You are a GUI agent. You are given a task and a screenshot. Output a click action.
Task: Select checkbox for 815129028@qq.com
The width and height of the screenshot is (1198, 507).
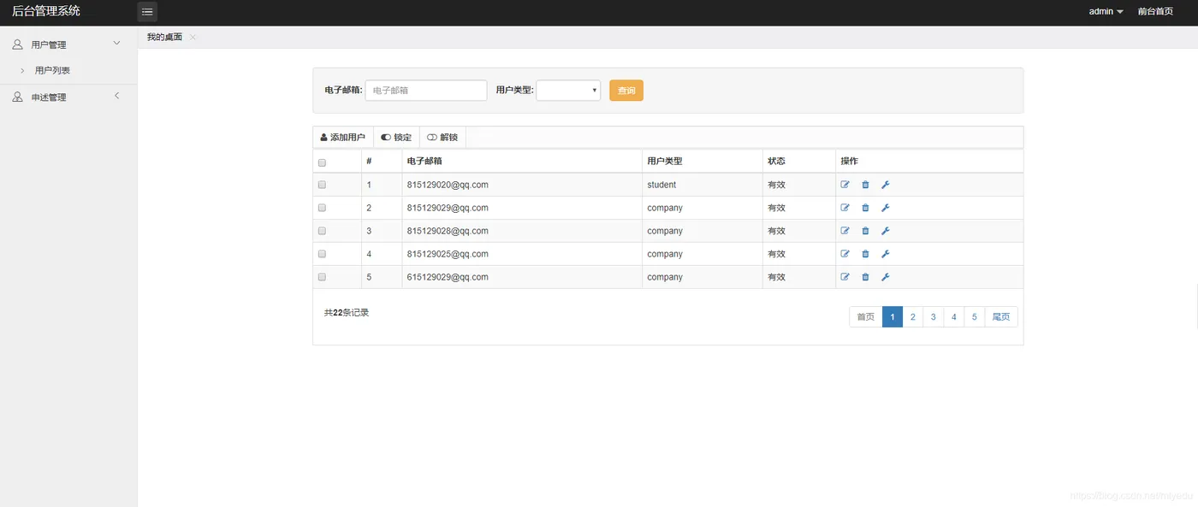point(322,231)
